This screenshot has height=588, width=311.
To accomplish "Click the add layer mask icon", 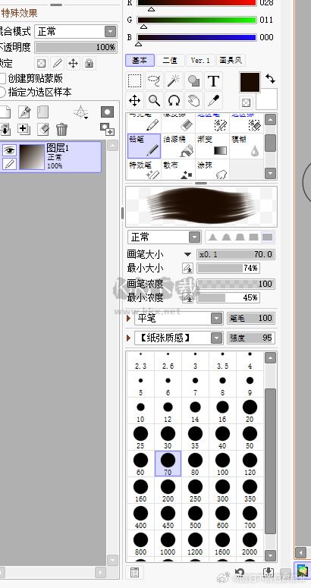I will pos(107,112).
